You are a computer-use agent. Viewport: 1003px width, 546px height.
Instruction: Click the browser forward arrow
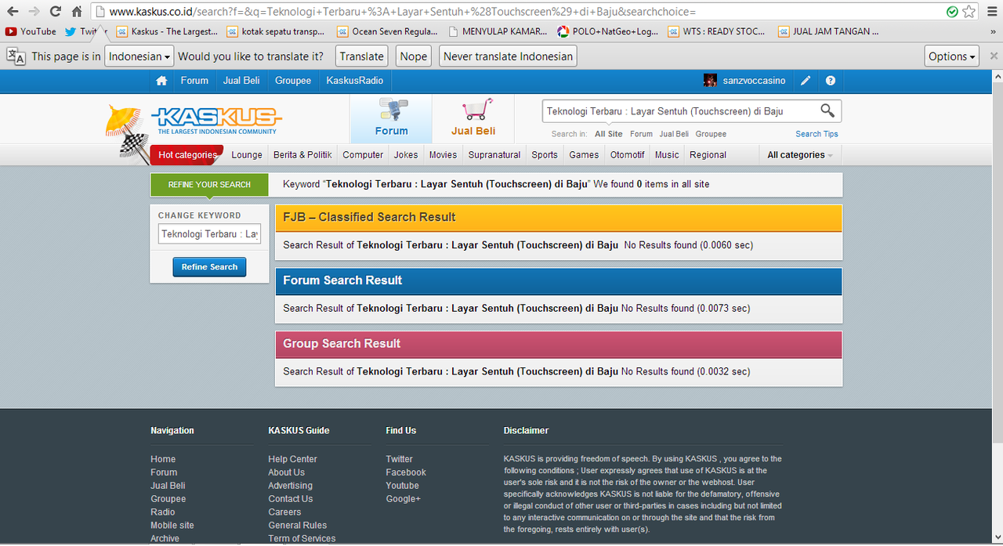(x=34, y=12)
